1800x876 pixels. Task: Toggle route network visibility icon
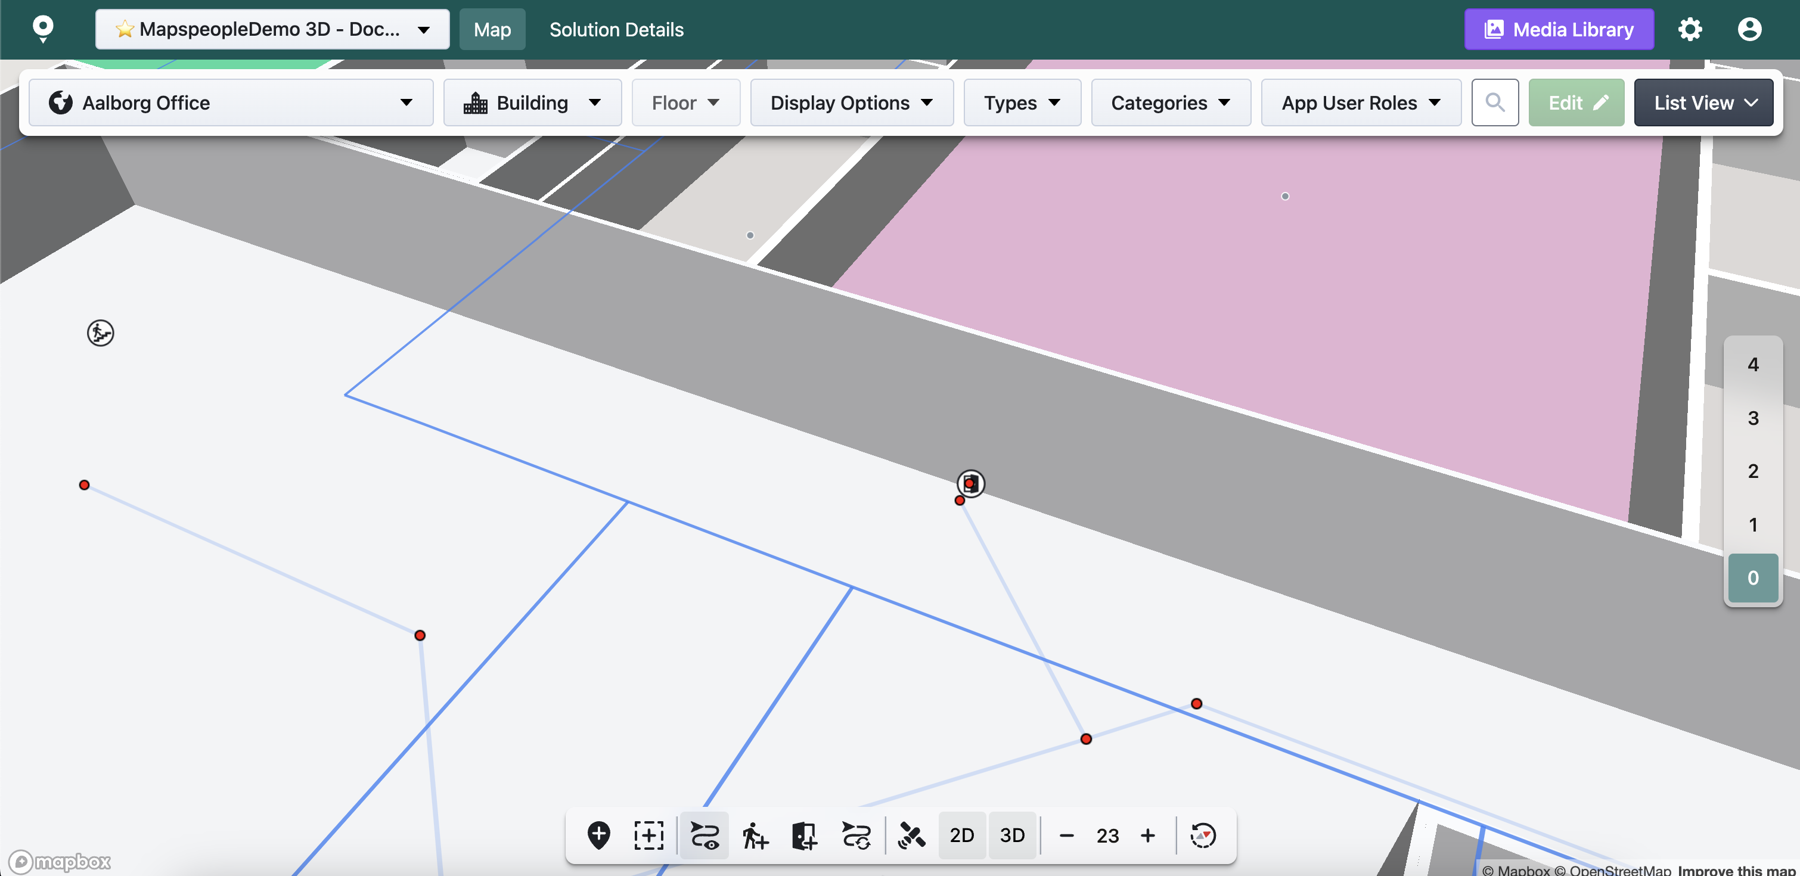[704, 835]
